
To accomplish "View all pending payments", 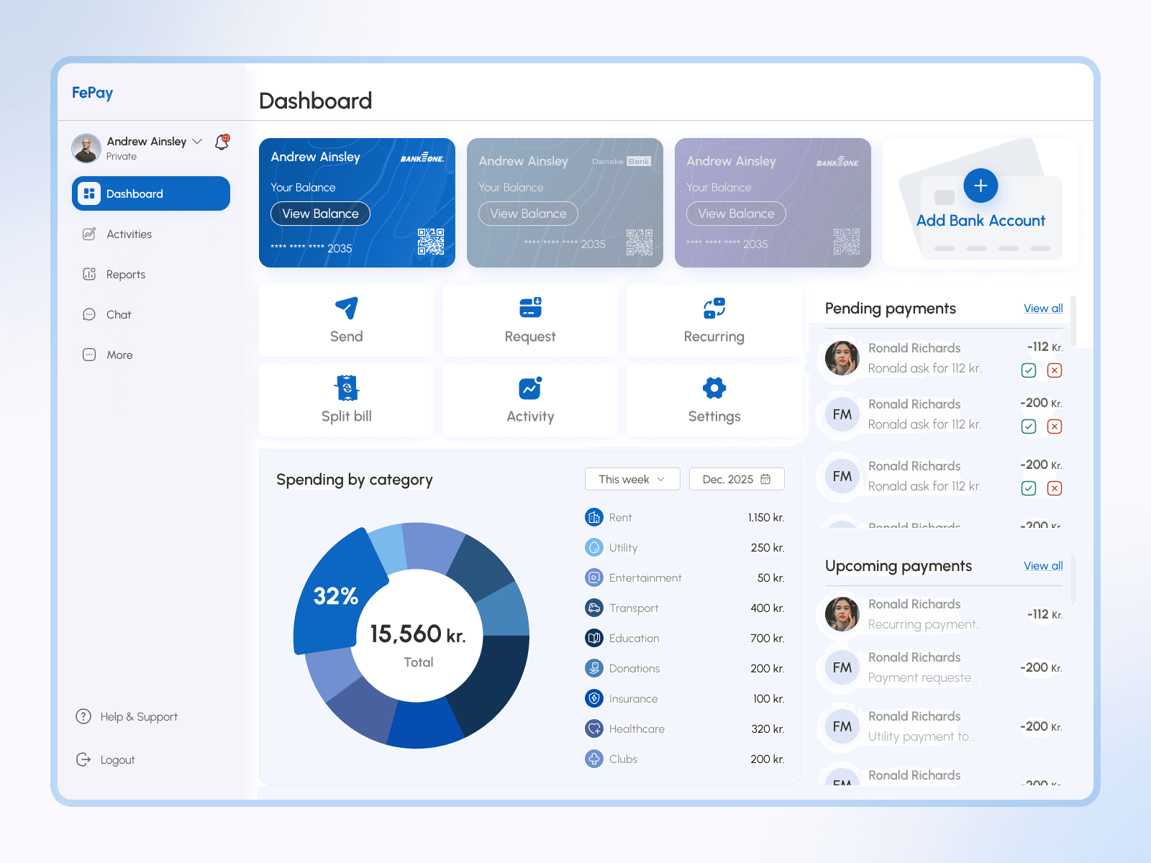I will 1043,309.
